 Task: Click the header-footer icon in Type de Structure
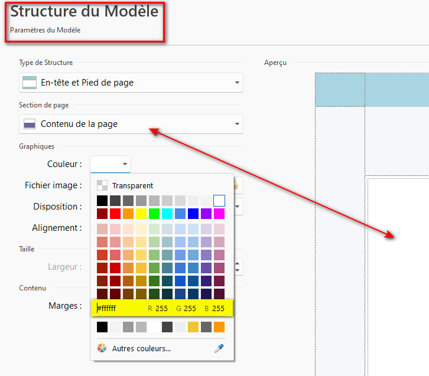point(30,83)
